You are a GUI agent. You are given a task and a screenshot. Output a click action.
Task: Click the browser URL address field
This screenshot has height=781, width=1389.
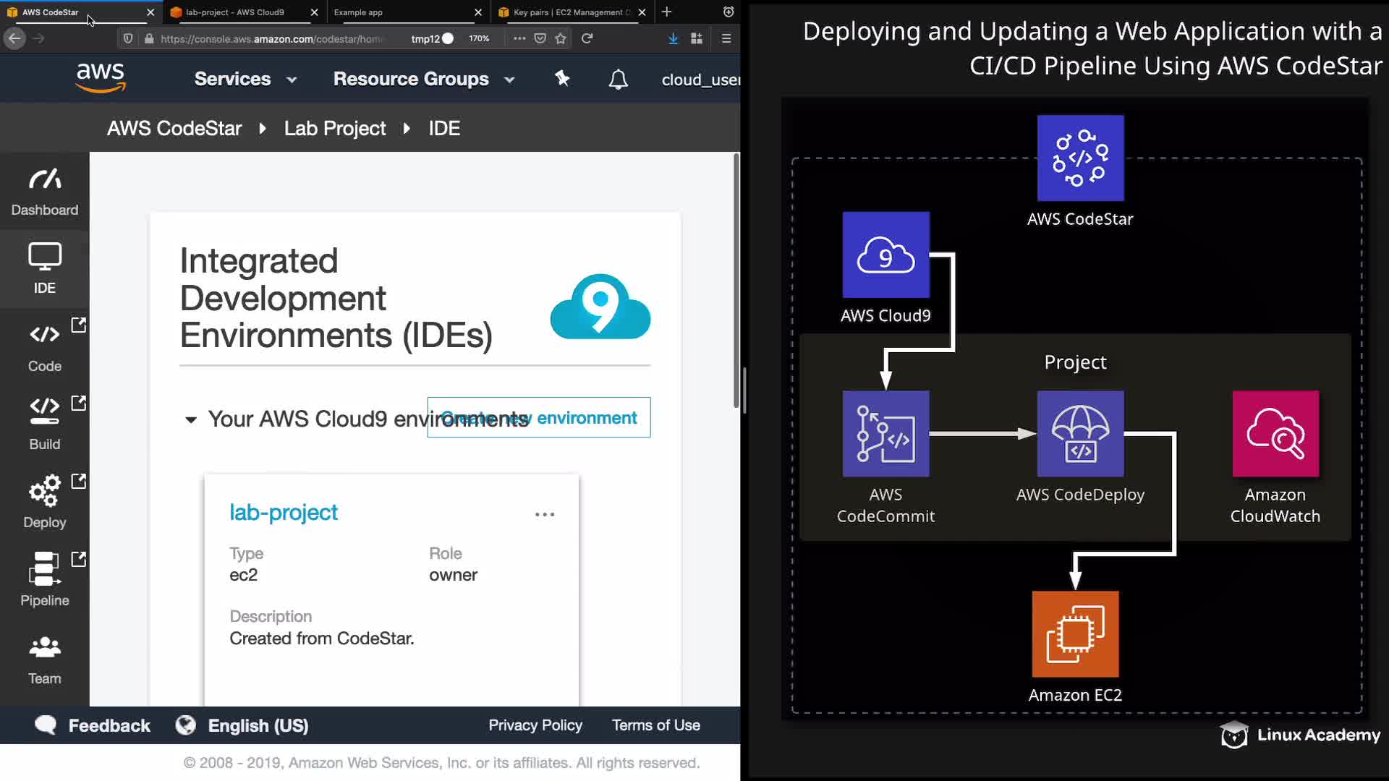271,38
